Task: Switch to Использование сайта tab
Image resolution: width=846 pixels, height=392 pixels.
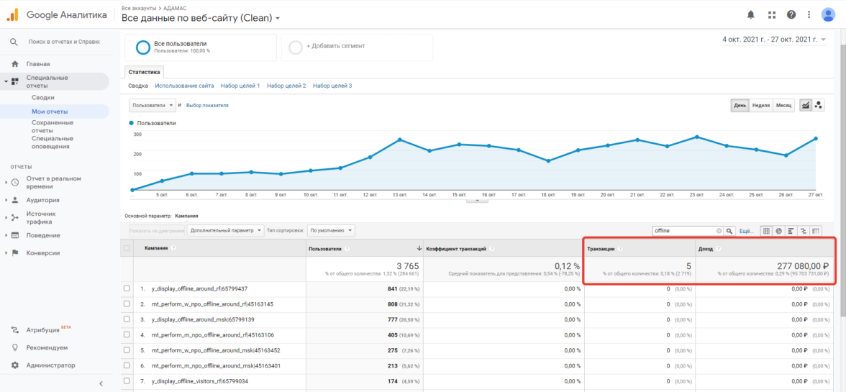Action: pos(184,86)
